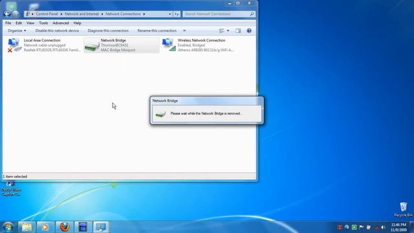
Task: Open Firefox from the taskbar
Action: [64, 227]
